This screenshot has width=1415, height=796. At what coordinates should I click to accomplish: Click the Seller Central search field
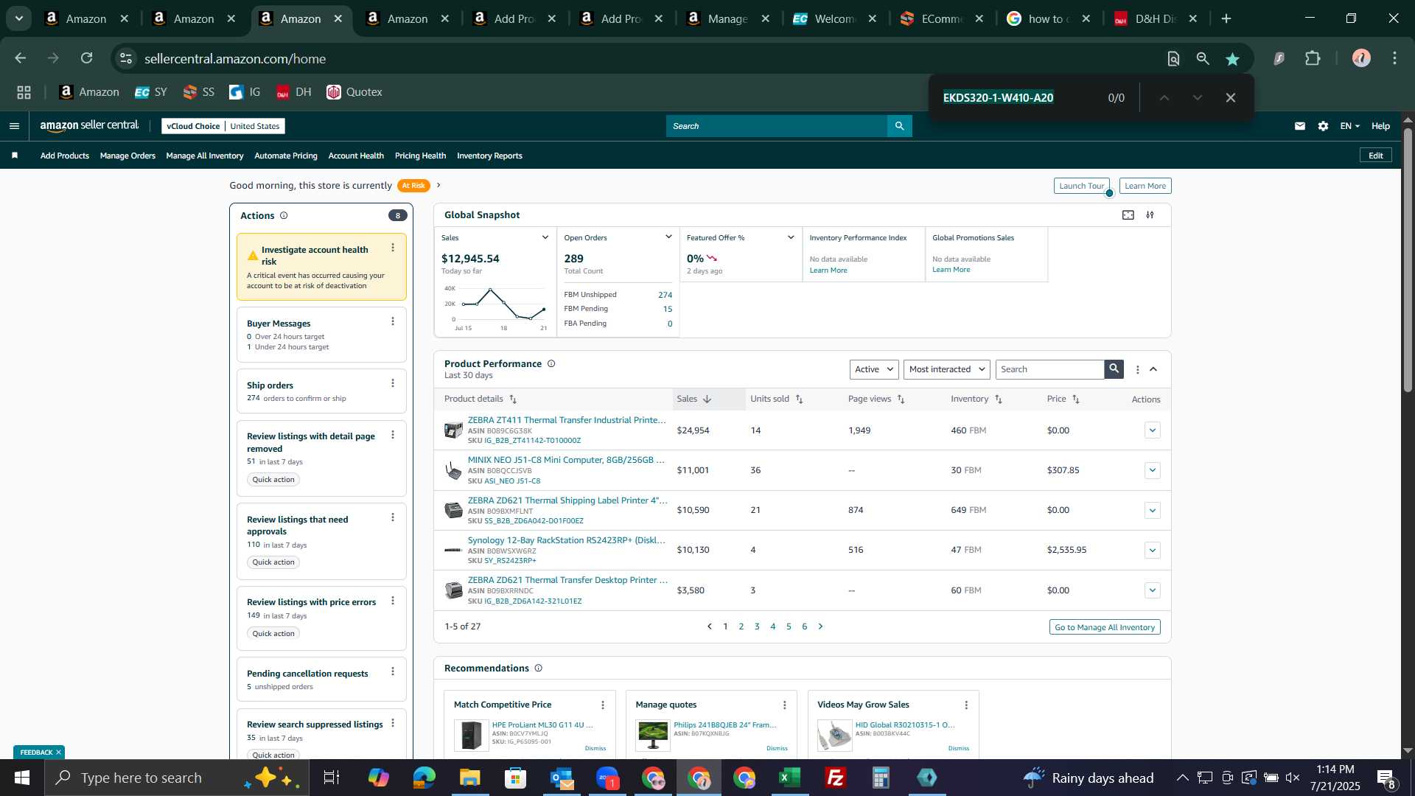[777, 126]
